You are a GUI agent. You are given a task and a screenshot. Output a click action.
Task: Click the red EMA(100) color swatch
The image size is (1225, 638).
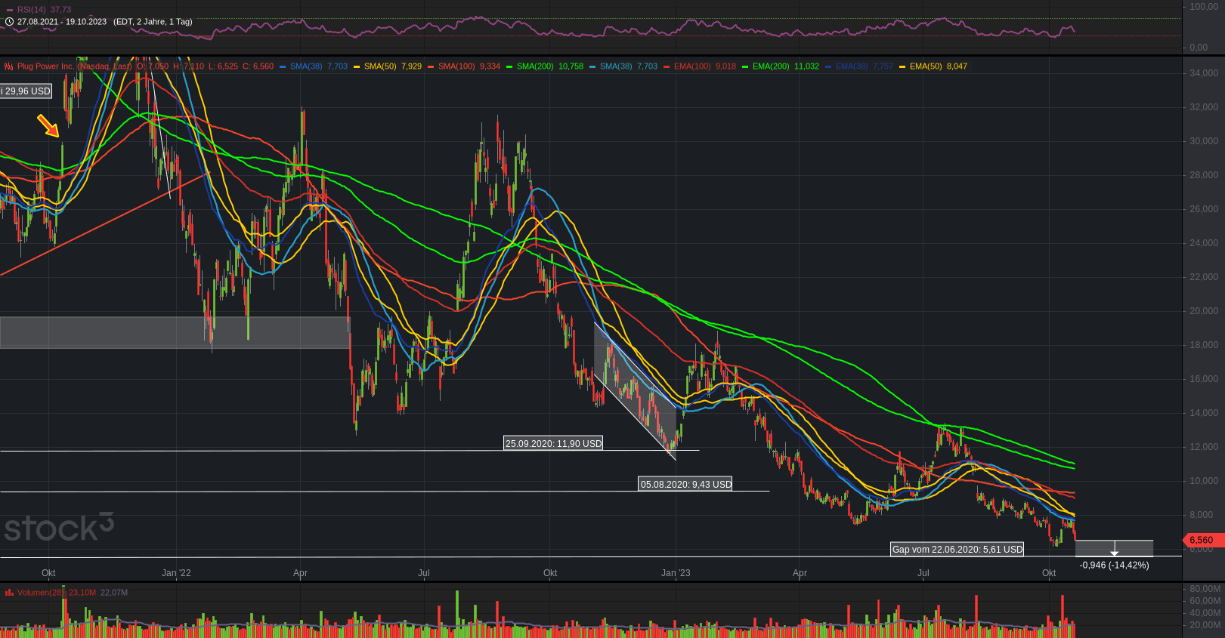click(x=667, y=66)
